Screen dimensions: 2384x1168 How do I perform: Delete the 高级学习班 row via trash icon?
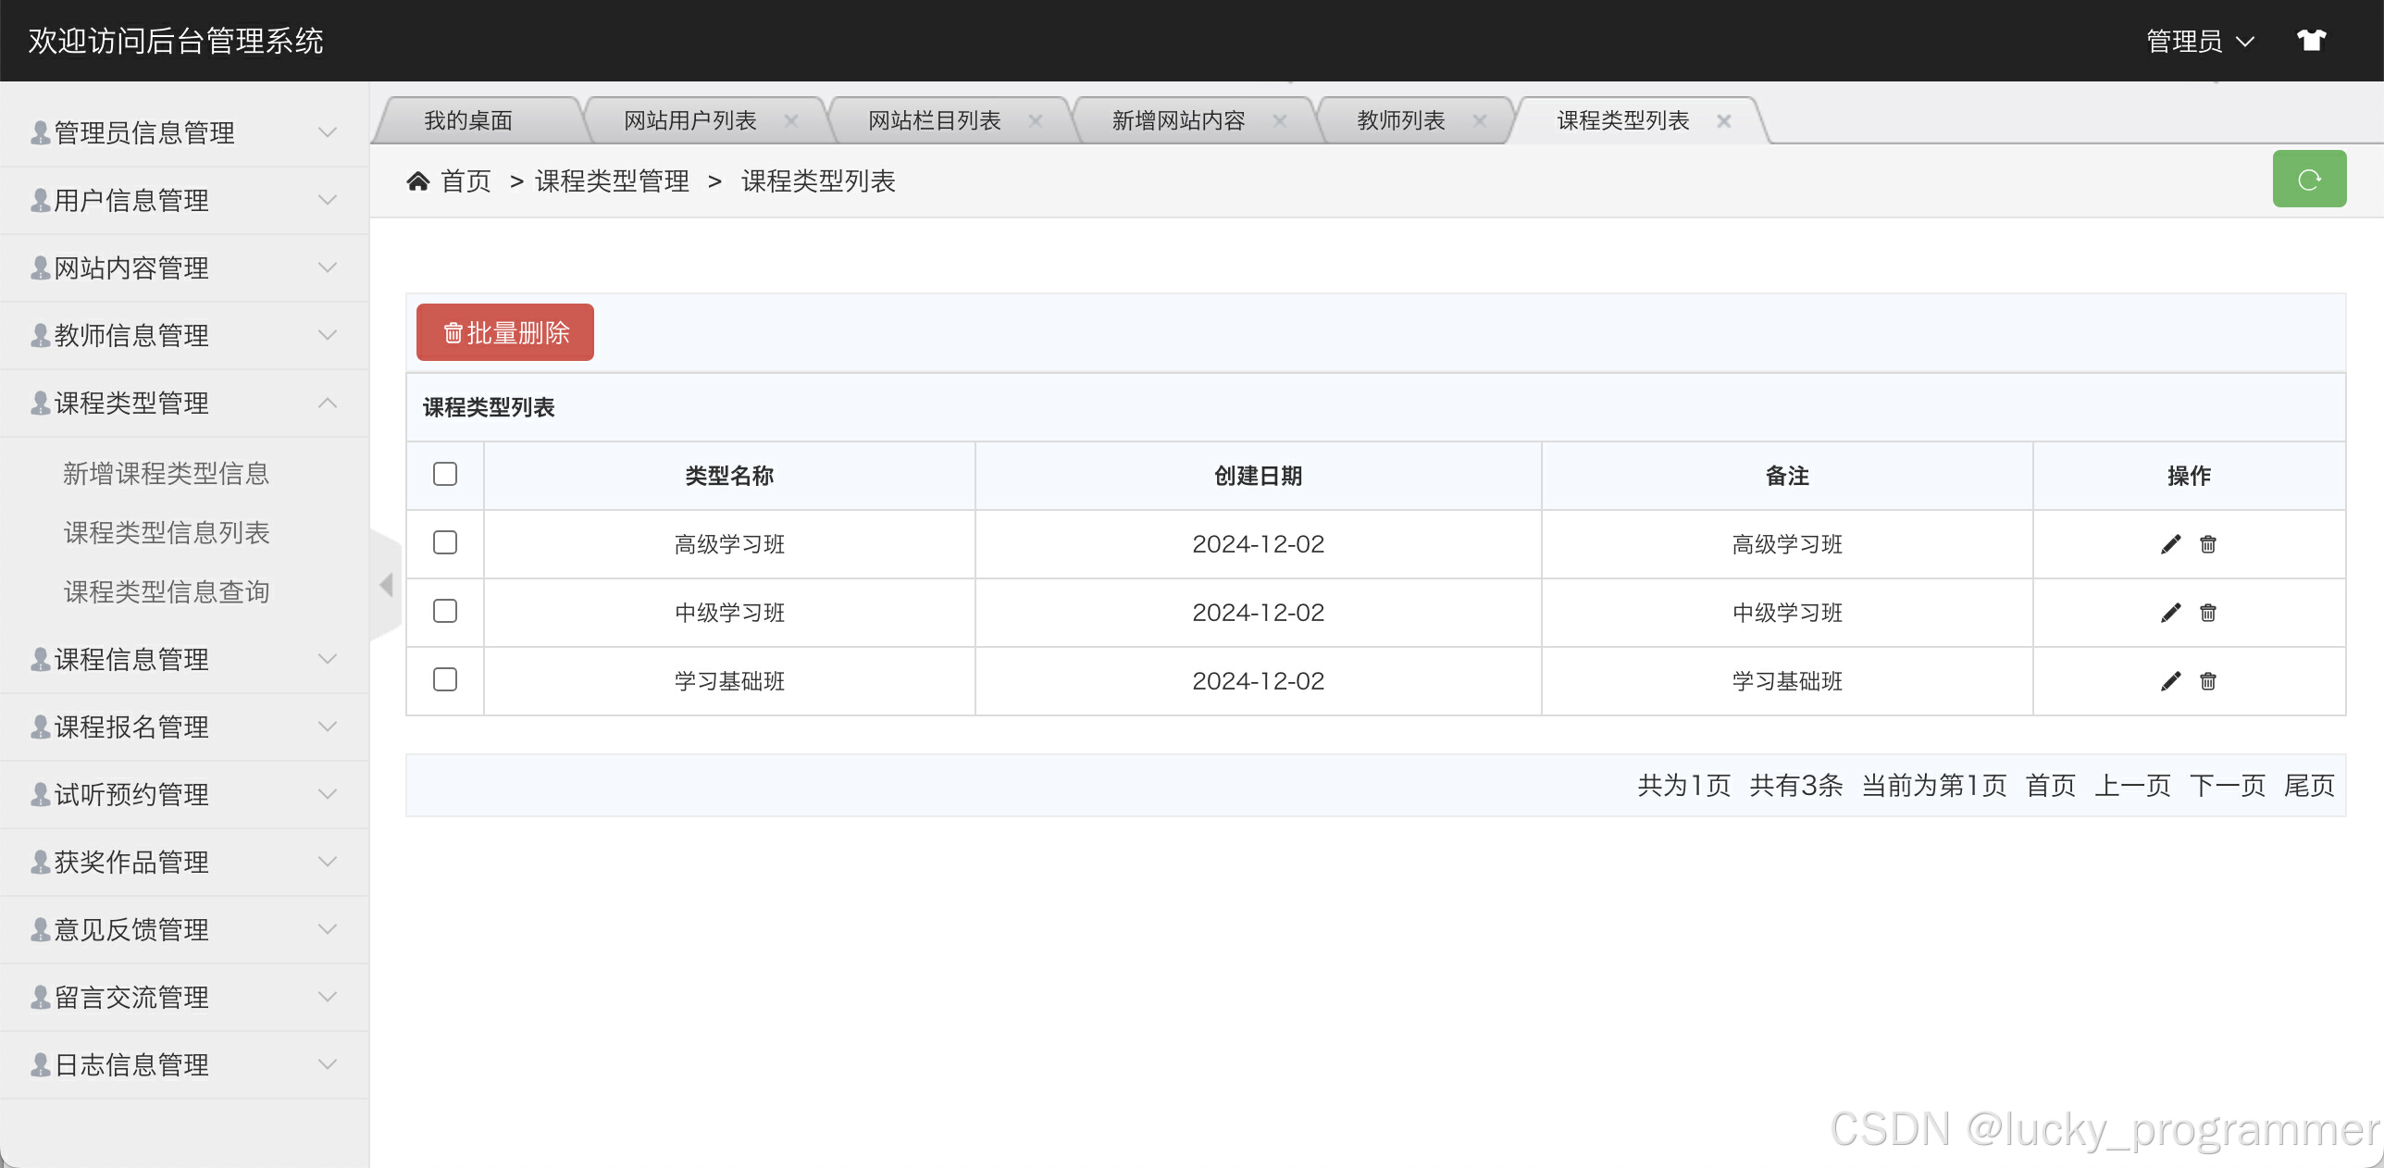pos(2208,544)
